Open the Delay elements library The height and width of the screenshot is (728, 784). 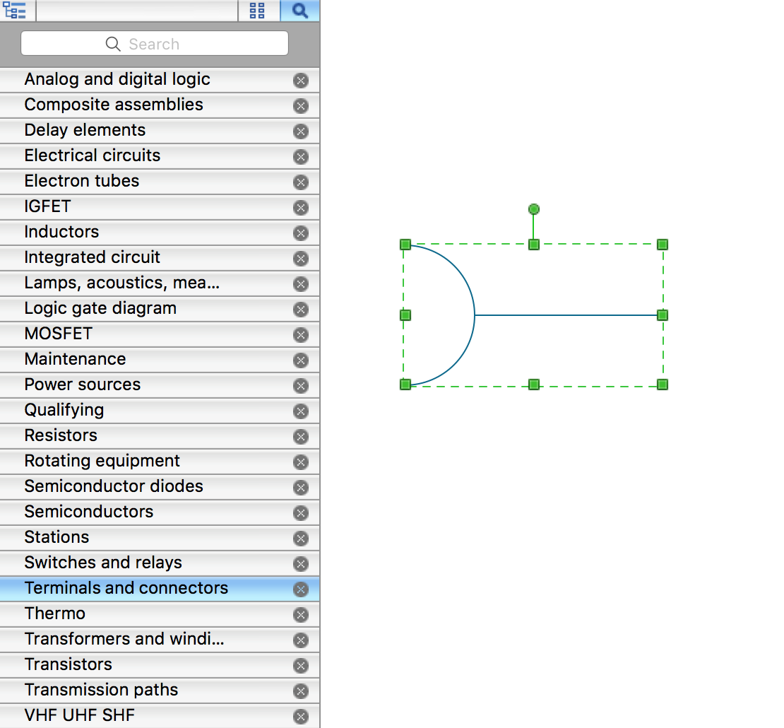(160, 131)
